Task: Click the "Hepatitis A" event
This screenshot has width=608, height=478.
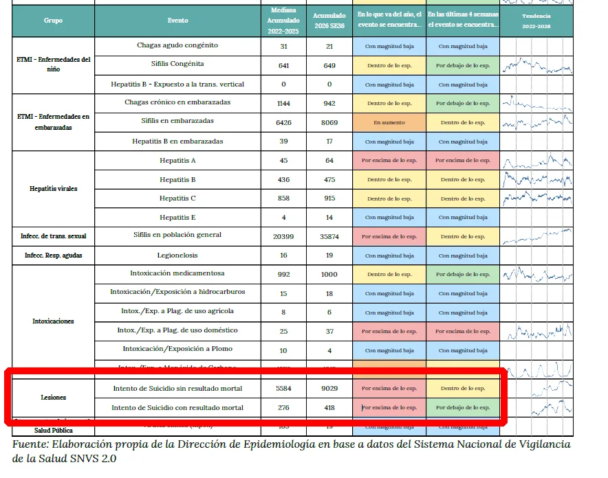Action: pos(177,160)
